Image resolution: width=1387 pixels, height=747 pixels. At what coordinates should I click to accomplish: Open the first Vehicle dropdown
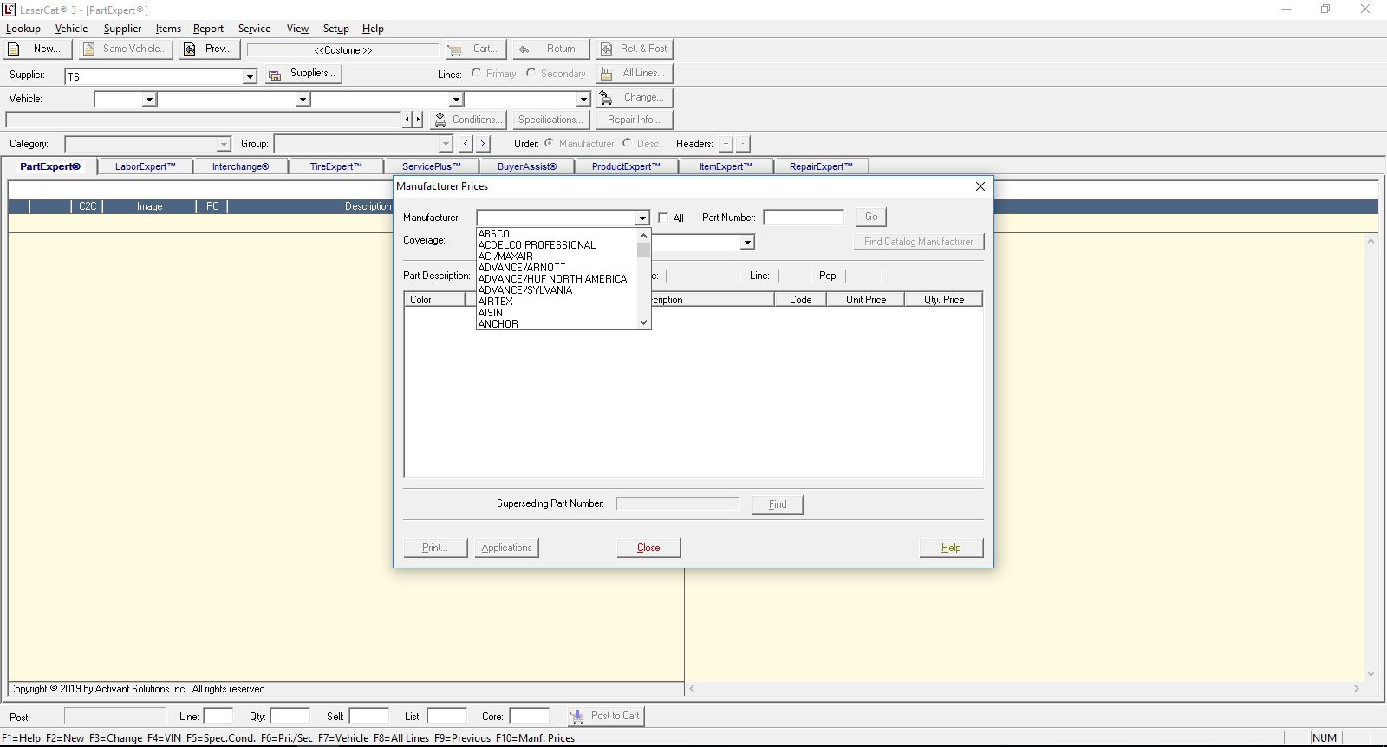click(x=149, y=100)
